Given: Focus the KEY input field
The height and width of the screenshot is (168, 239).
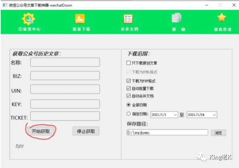Looking at the screenshot, I should pyautogui.click(x=65, y=104).
